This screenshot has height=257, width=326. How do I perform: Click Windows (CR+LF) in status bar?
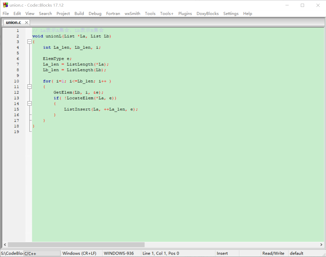[79, 253]
